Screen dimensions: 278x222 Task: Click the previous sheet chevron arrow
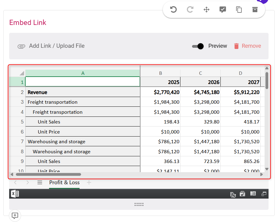pos(16,183)
